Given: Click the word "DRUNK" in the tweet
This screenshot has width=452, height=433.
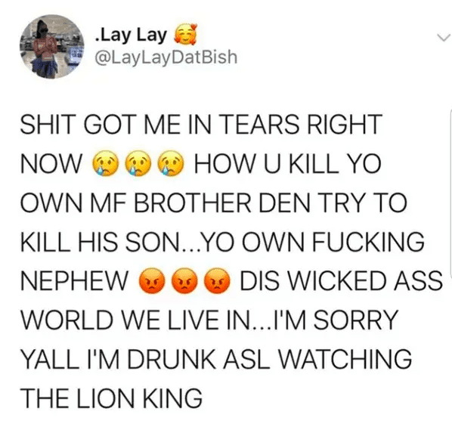Looking at the screenshot, I should (x=171, y=359).
